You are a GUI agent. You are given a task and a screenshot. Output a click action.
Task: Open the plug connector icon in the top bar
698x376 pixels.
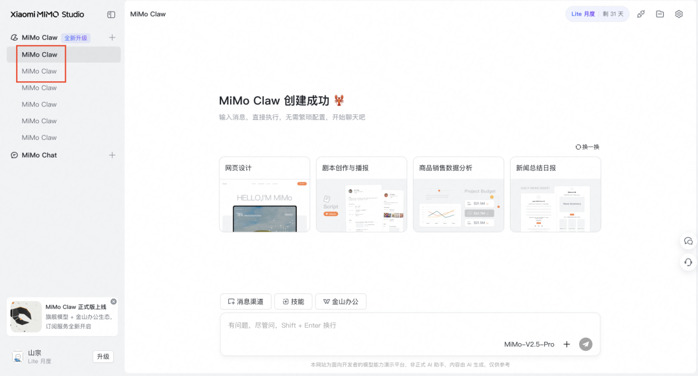click(x=641, y=14)
